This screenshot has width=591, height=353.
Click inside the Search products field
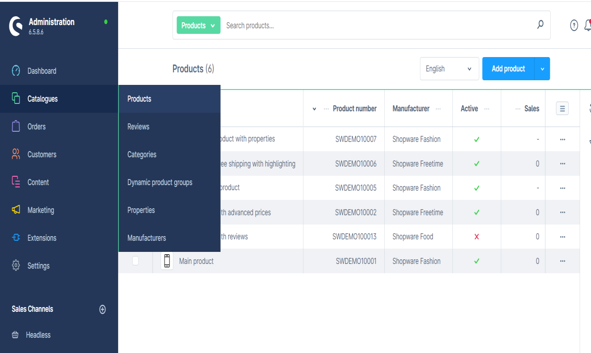[x=324, y=25]
